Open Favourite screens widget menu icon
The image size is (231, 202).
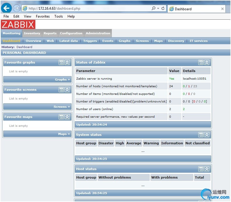(61, 90)
